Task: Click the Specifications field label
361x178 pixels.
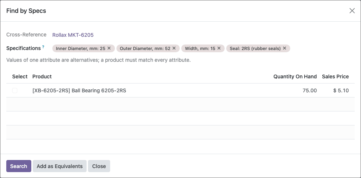Action: 24,48
